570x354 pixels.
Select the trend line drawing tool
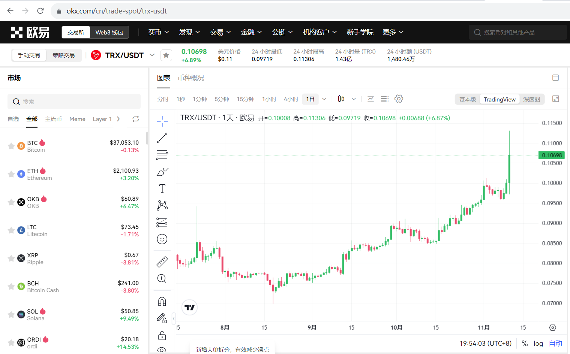point(162,138)
